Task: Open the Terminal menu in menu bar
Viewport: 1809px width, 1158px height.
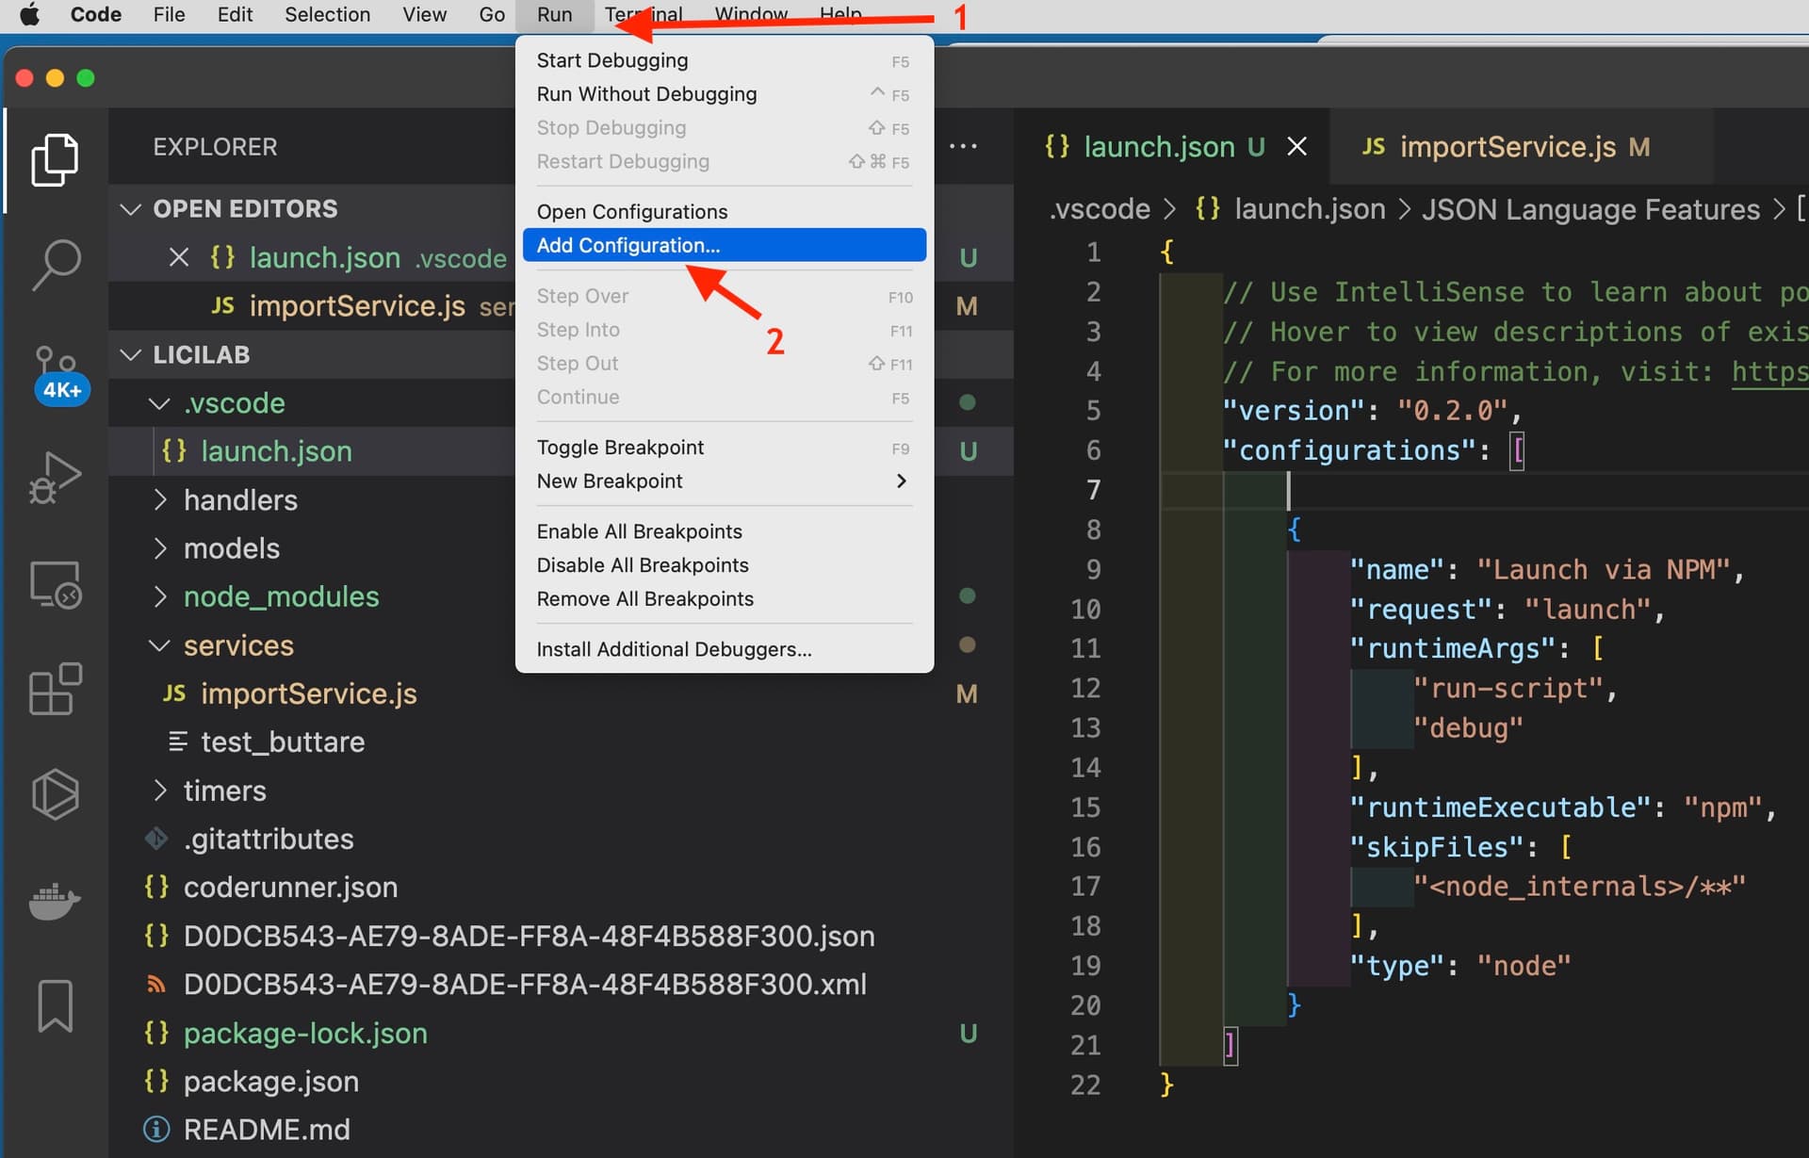Action: 644,14
